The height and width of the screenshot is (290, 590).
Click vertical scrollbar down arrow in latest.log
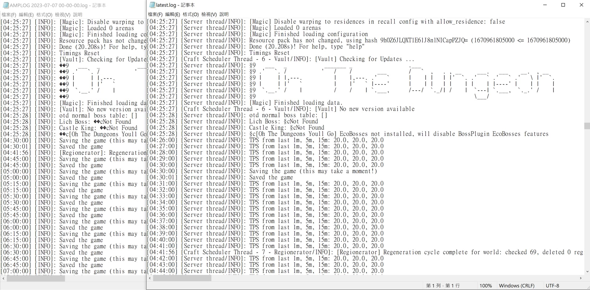[x=587, y=272]
